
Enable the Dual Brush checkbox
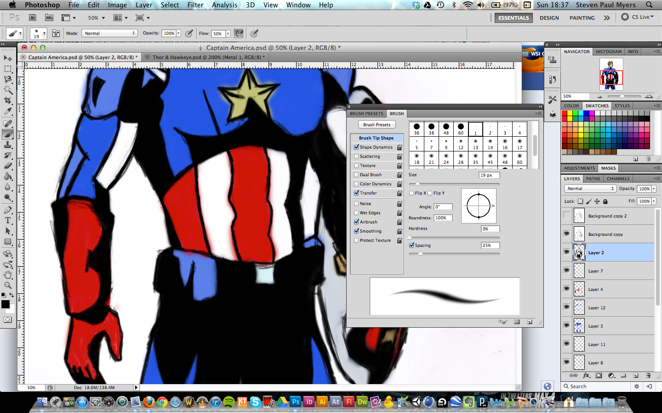pyautogui.click(x=356, y=175)
